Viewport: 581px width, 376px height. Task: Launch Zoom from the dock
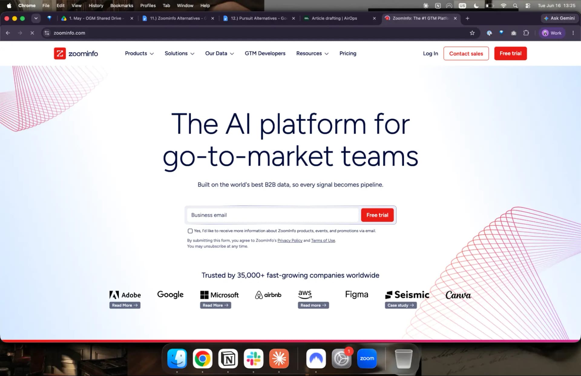(x=367, y=358)
